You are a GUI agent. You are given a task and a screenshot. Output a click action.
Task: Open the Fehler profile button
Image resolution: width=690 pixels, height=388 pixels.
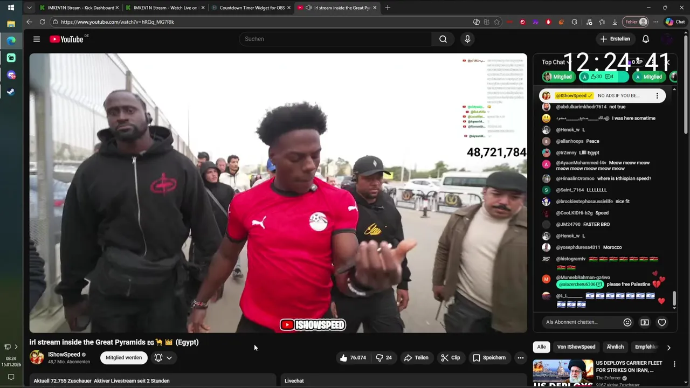coord(636,22)
